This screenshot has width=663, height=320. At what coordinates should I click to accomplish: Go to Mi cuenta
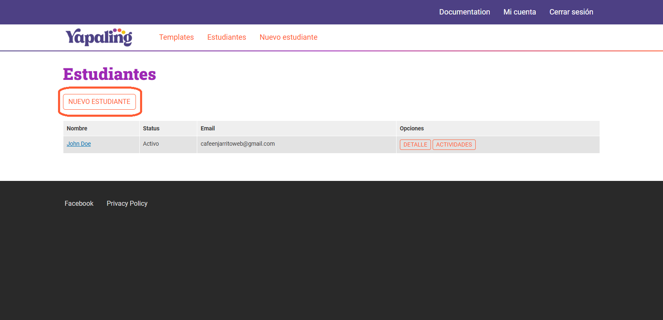(x=520, y=12)
